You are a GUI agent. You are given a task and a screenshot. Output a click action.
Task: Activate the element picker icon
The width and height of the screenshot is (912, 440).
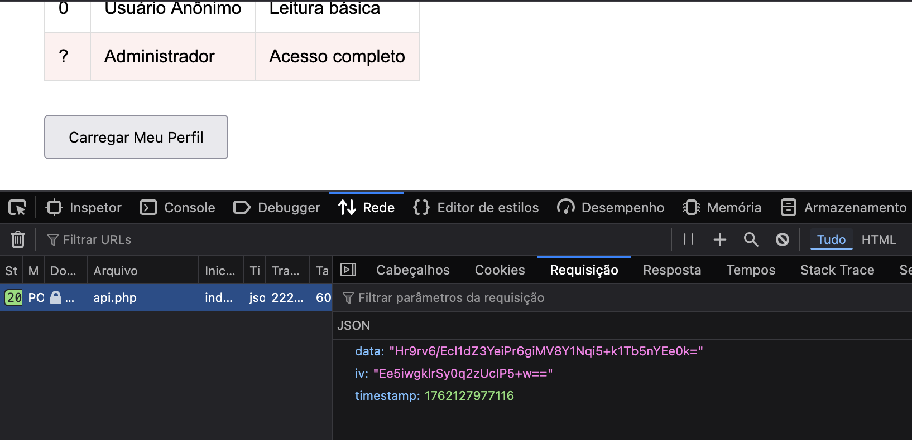[17, 208]
